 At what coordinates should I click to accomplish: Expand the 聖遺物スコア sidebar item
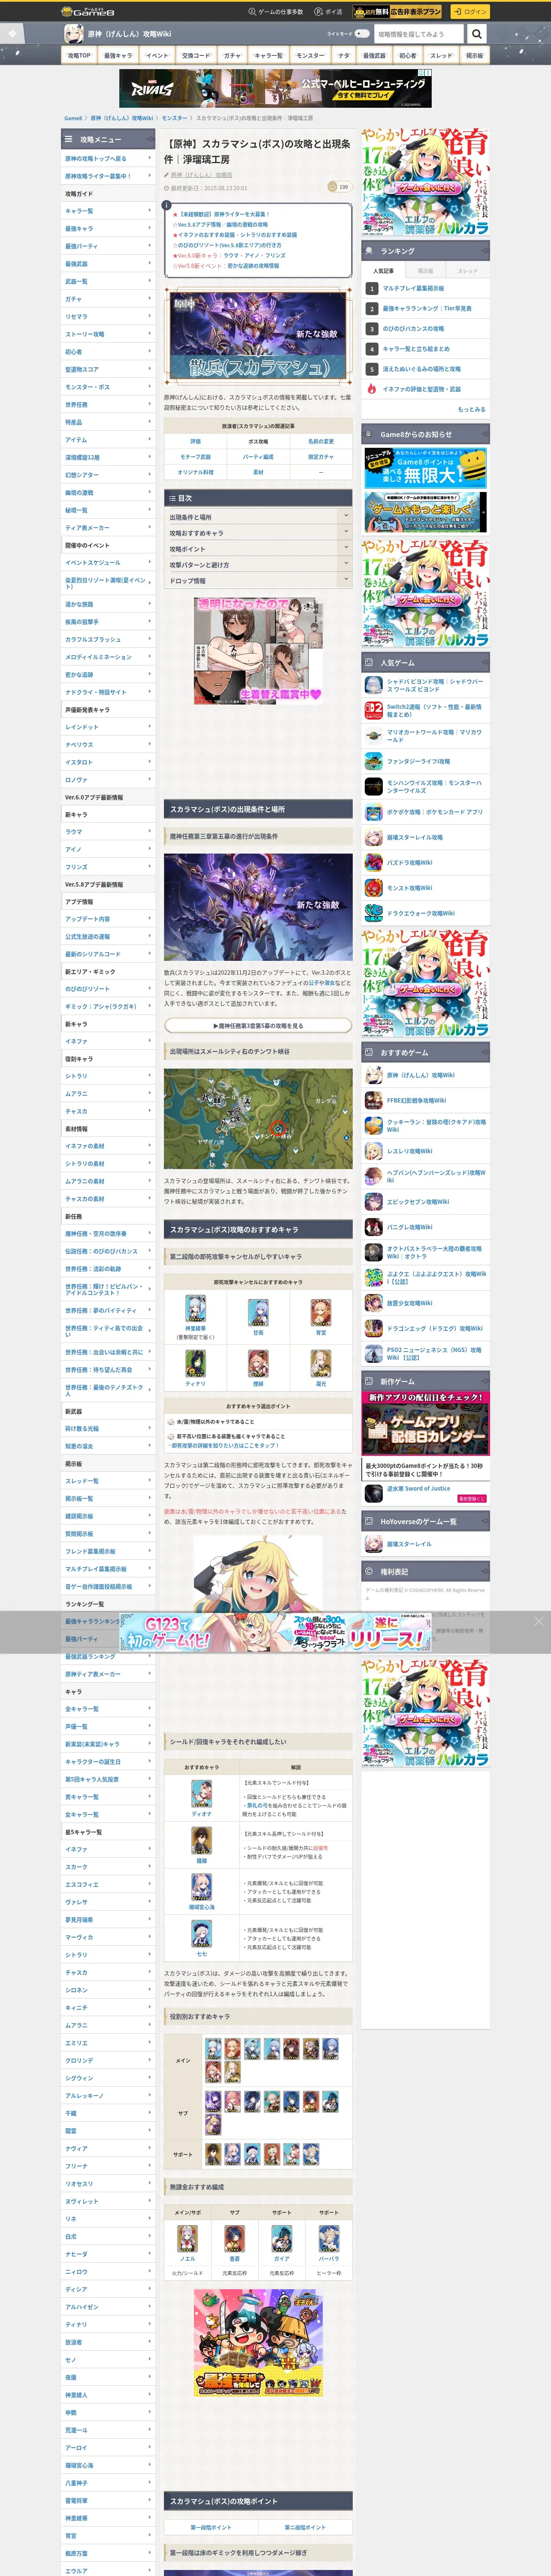click(x=108, y=369)
